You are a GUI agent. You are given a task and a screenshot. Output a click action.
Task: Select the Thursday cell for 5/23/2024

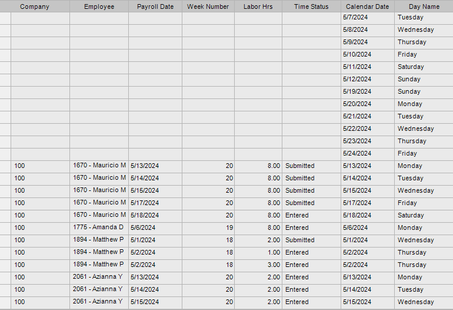tap(424, 141)
